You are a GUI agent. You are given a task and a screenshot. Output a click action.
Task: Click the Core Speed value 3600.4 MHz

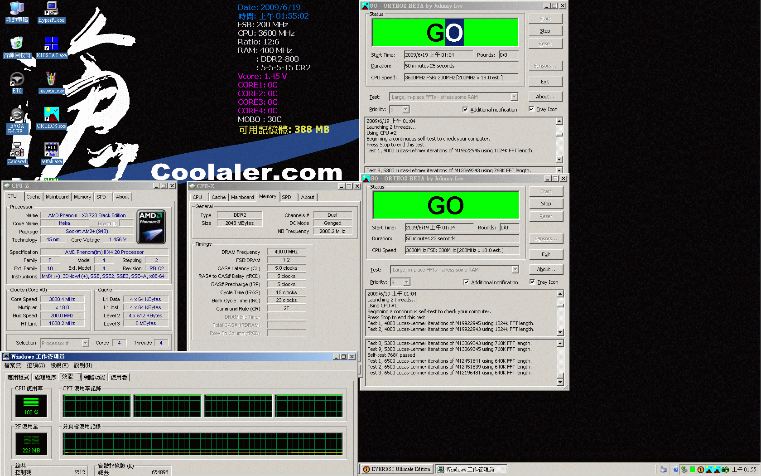[62, 300]
